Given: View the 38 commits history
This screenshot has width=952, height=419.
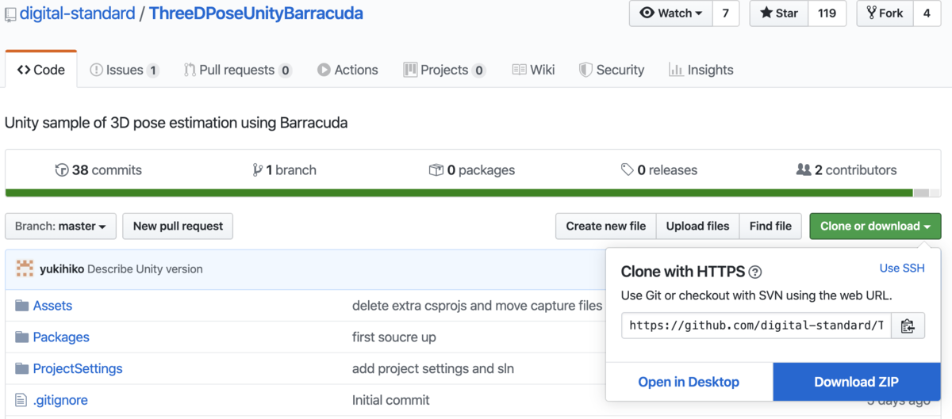Looking at the screenshot, I should click(98, 170).
